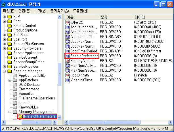The height and width of the screenshot is (132, 174).
Task: Click the DOS Devices folder icon
Action: pyautogui.click(x=15, y=85)
